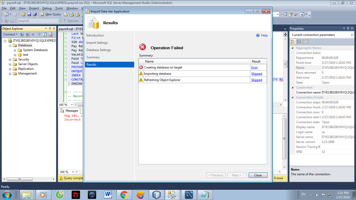The height and width of the screenshot is (200, 356).
Task: Click the Open File folder icon
Action: pos(23,14)
